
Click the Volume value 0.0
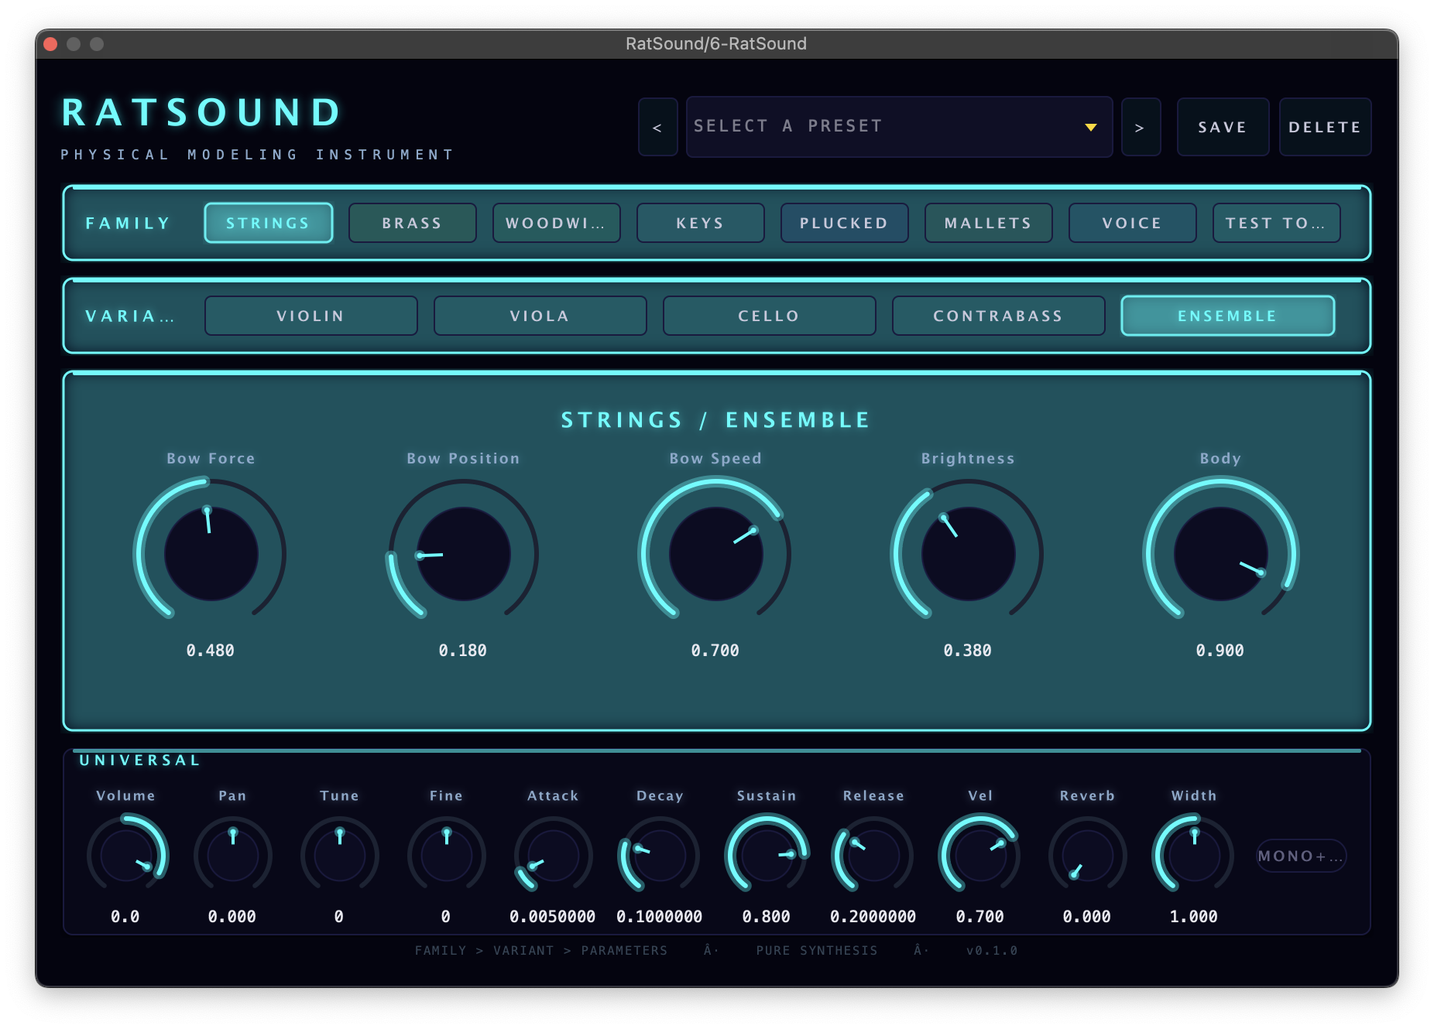(125, 917)
